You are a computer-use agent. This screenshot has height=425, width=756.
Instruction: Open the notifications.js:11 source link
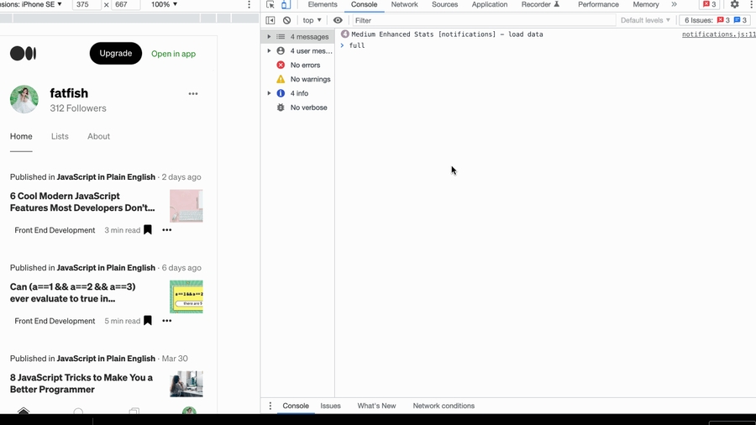tap(718, 34)
